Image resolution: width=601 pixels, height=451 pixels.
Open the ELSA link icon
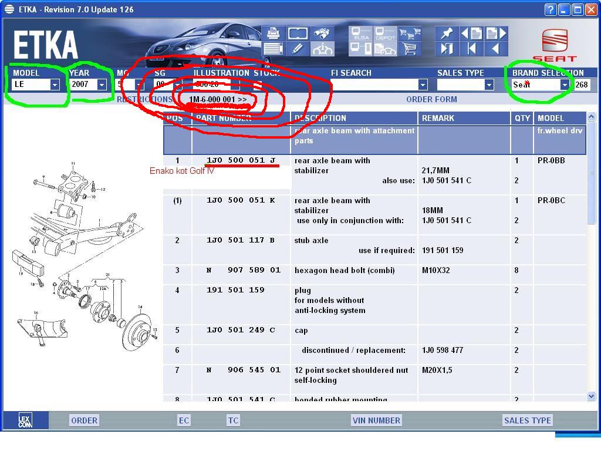[x=360, y=33]
